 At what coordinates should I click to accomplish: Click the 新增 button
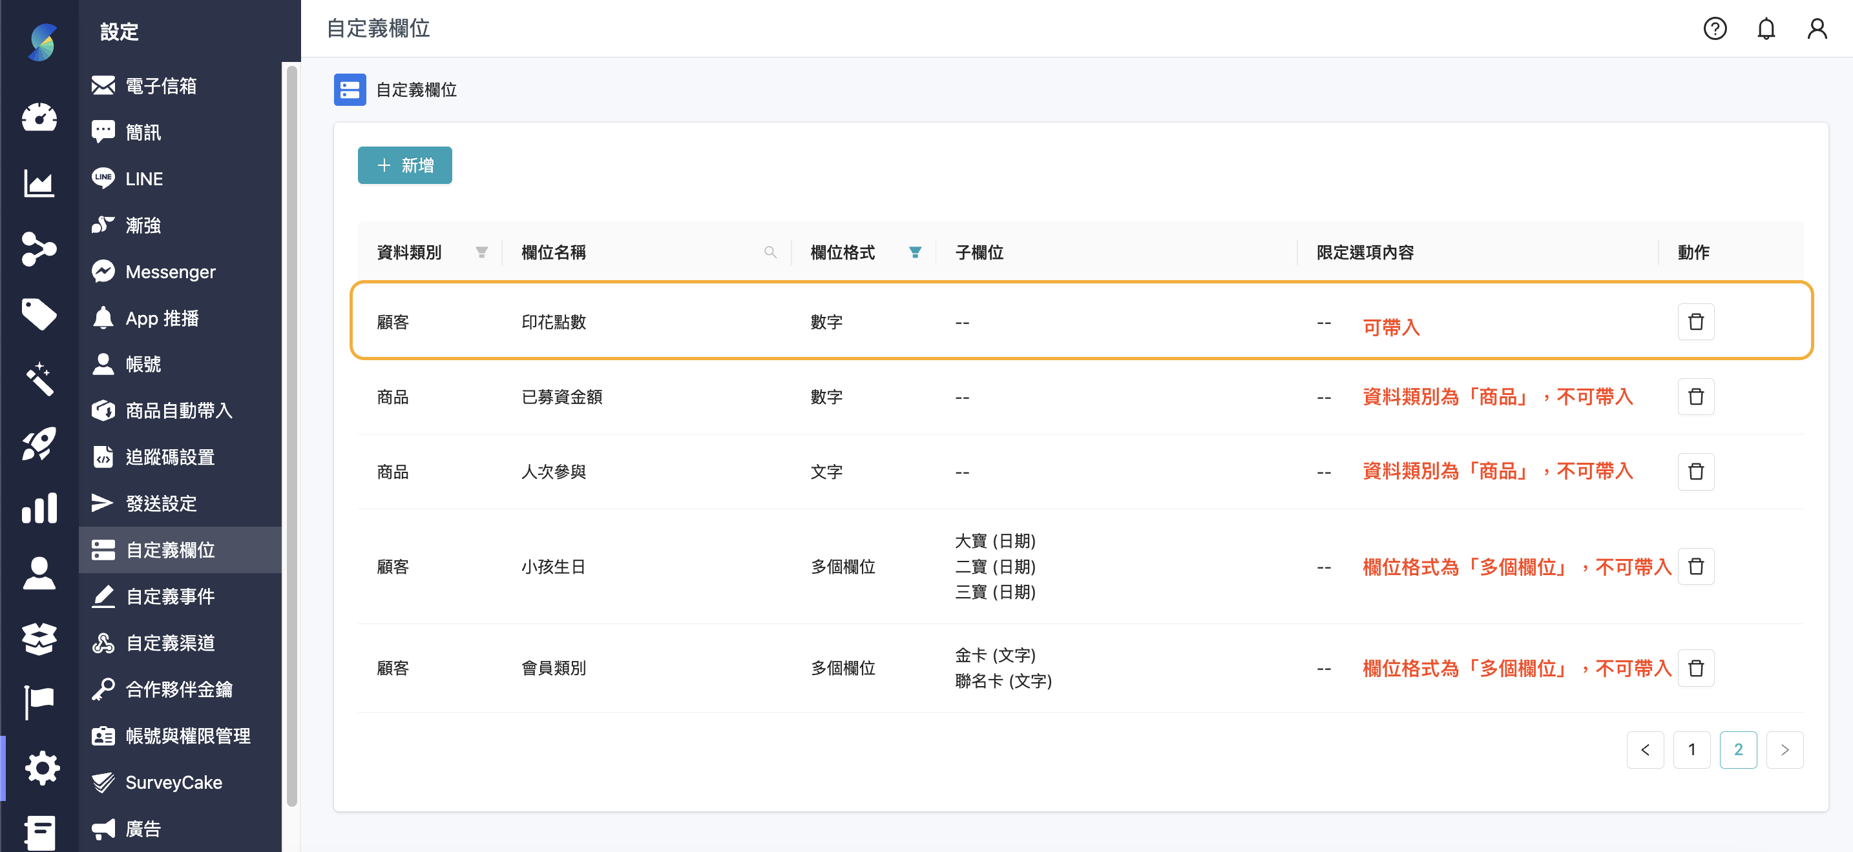tap(404, 165)
